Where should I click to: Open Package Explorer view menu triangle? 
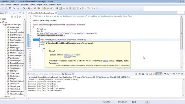point(24,16)
